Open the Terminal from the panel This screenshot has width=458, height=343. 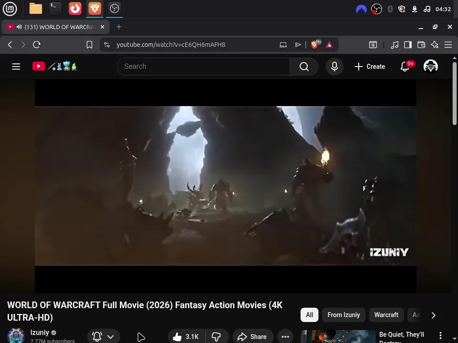pyautogui.click(x=55, y=9)
